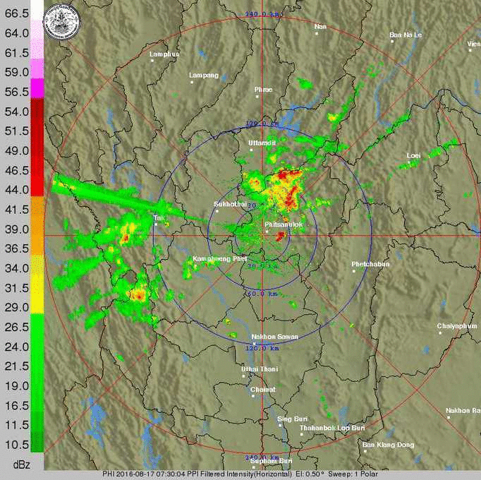Select the Nakhon Sawan label
481x480 pixels.
(x=274, y=337)
